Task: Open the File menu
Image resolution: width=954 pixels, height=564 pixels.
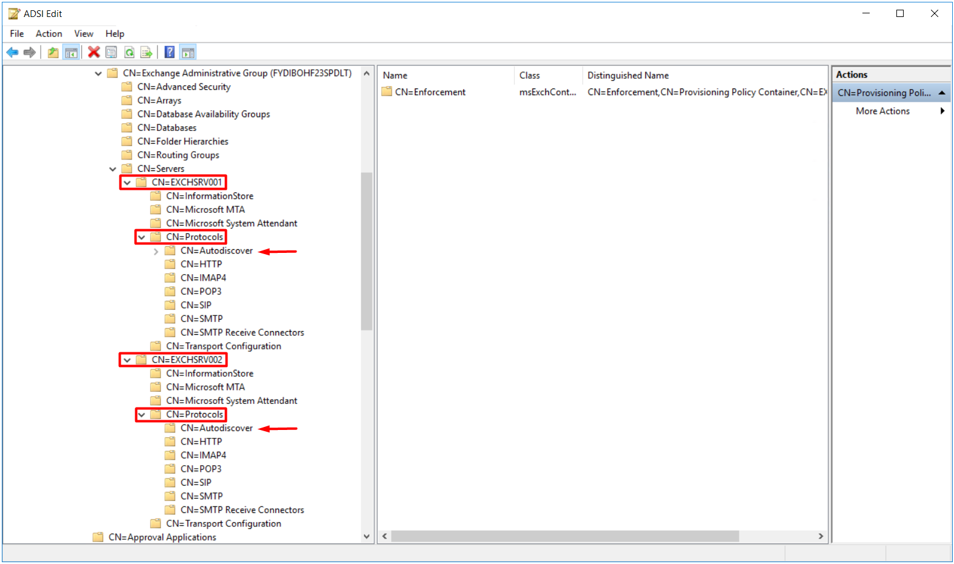Action: point(17,33)
